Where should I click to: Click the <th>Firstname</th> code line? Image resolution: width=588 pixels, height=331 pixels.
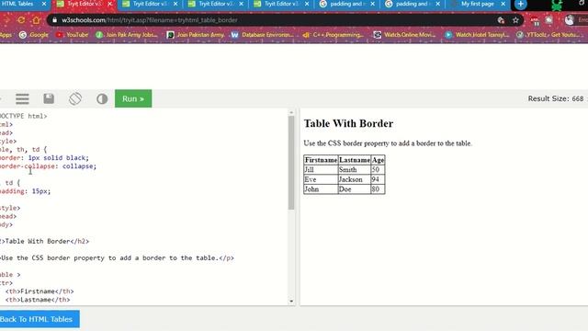point(40,291)
